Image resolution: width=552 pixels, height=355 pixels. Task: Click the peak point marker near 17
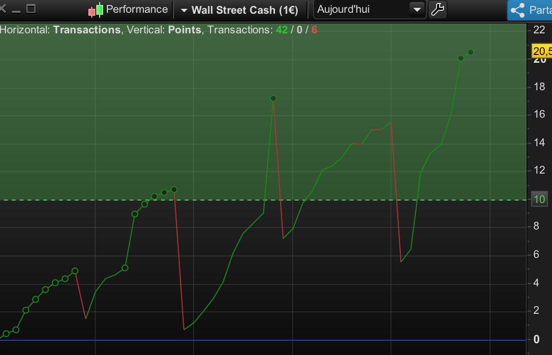pyautogui.click(x=273, y=99)
